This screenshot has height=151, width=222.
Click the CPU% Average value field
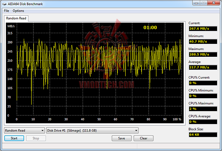(x=203, y=122)
